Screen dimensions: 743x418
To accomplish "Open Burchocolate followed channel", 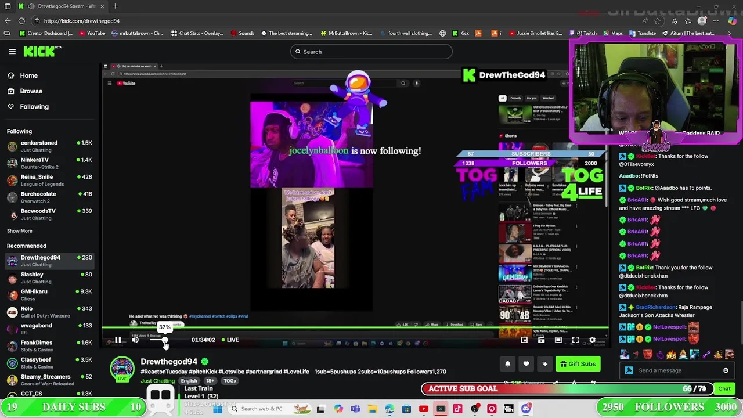I will pyautogui.click(x=50, y=197).
